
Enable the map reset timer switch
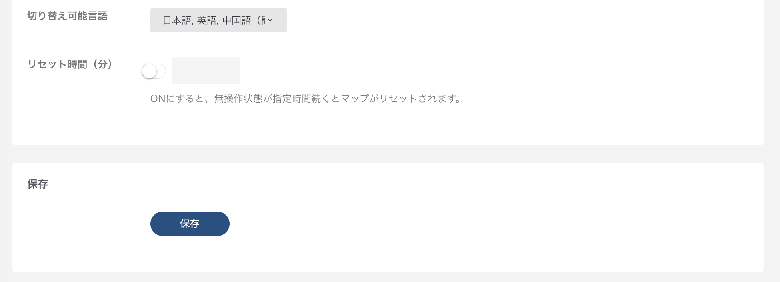154,71
